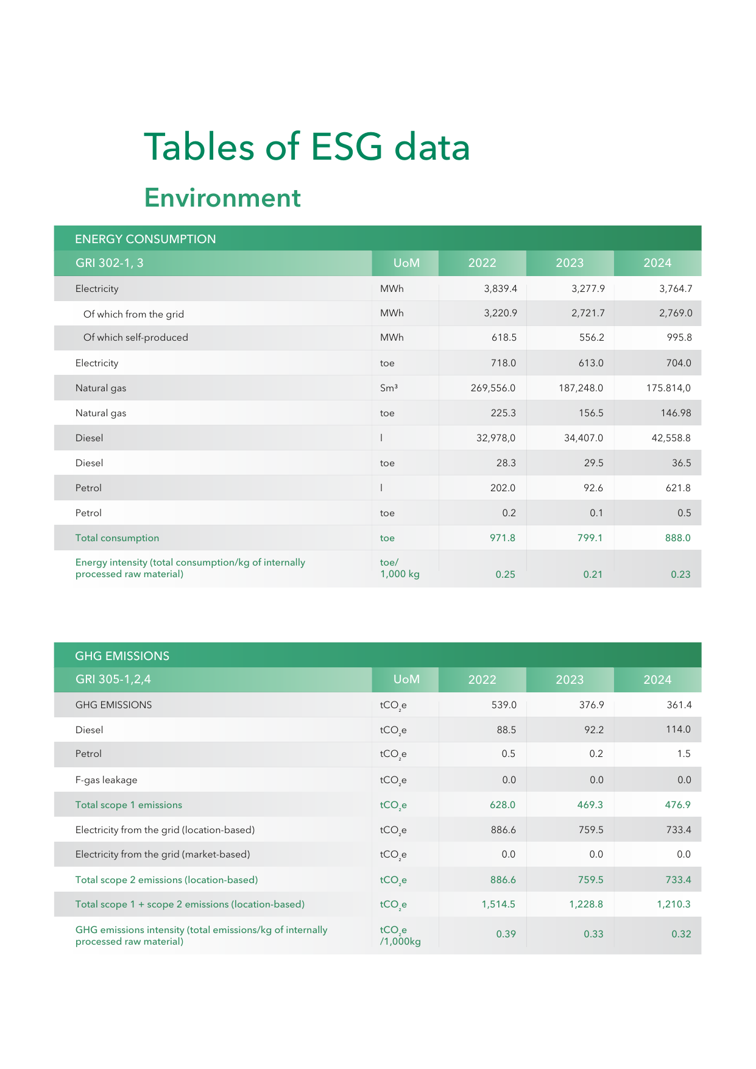The image size is (756, 1069).
Task: Click the electricity toe value 718.0
Action: click(x=503, y=363)
